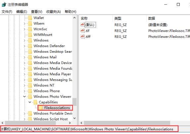This screenshot has width=190, height=134.
Task: Click the values pane scroll left arrow
Action: coord(81,123)
